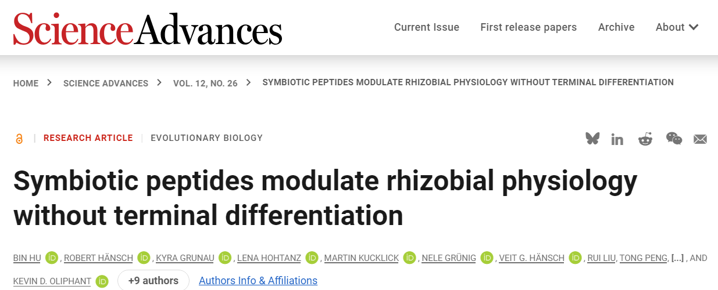The height and width of the screenshot is (290, 718).
Task: Go to HOME breadcrumb link
Action: (x=26, y=83)
